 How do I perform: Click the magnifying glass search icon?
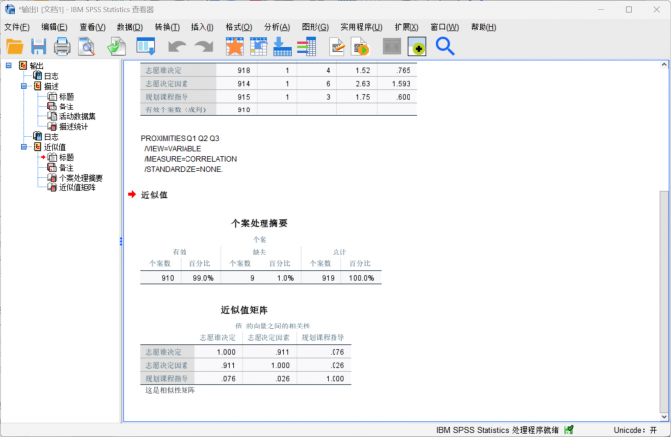click(x=445, y=46)
